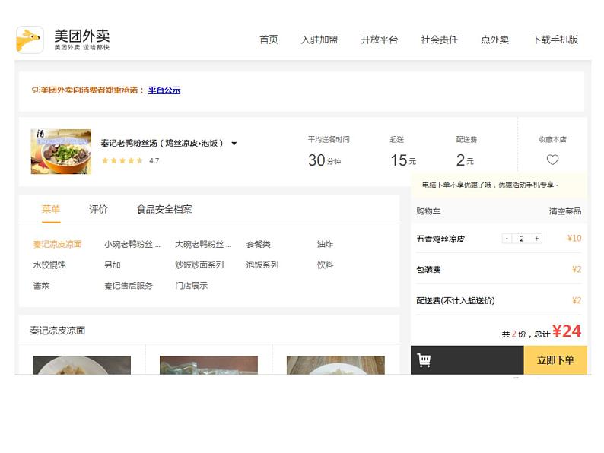Click the 收藏本店 label
This screenshot has height=453, width=604.
point(552,140)
